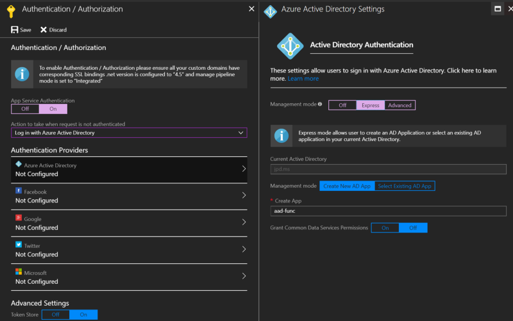Expand Twitter provider chevron

(244, 249)
